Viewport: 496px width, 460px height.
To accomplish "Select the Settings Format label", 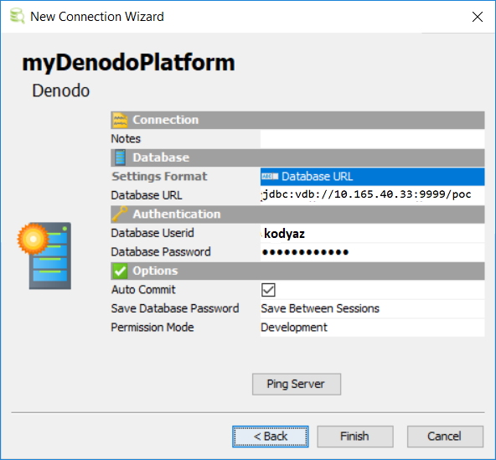I will (159, 177).
